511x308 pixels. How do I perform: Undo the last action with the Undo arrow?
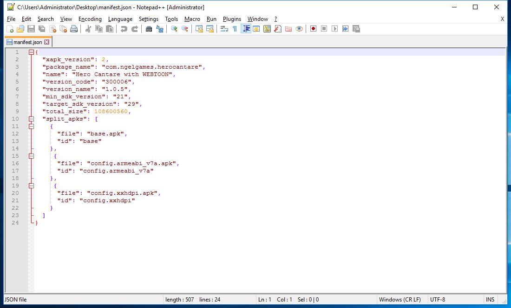tap(124, 29)
